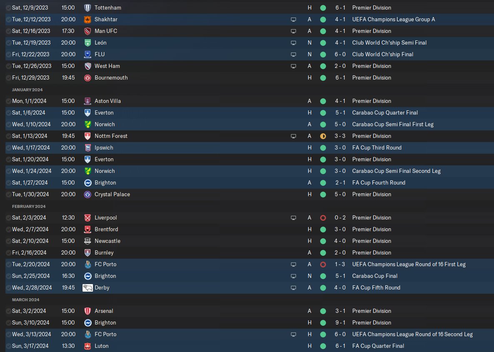
Task: Open the Arsenal team link
Action: (104, 311)
